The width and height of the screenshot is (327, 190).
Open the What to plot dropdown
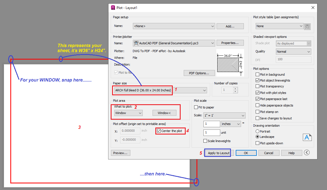tap(140, 113)
